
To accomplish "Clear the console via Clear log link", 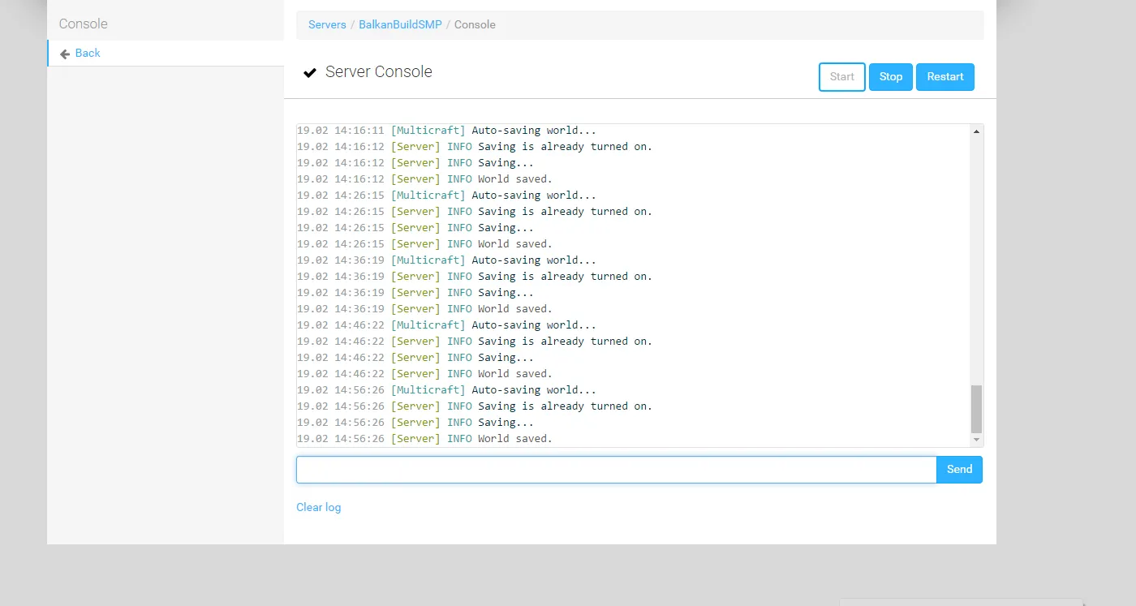I will (318, 508).
